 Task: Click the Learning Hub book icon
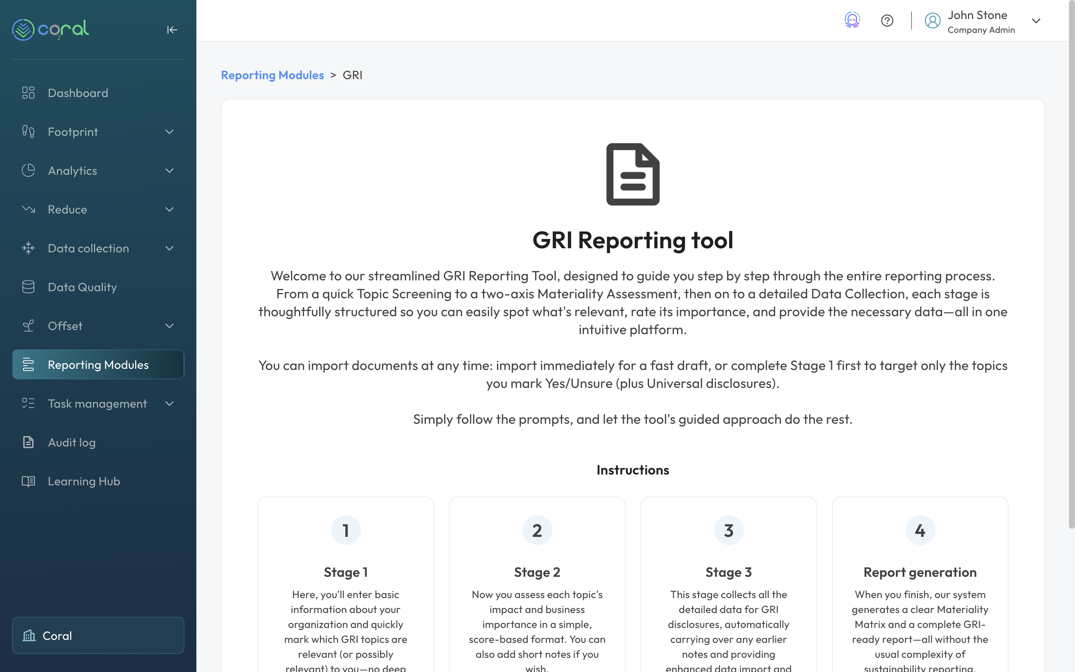(x=28, y=481)
